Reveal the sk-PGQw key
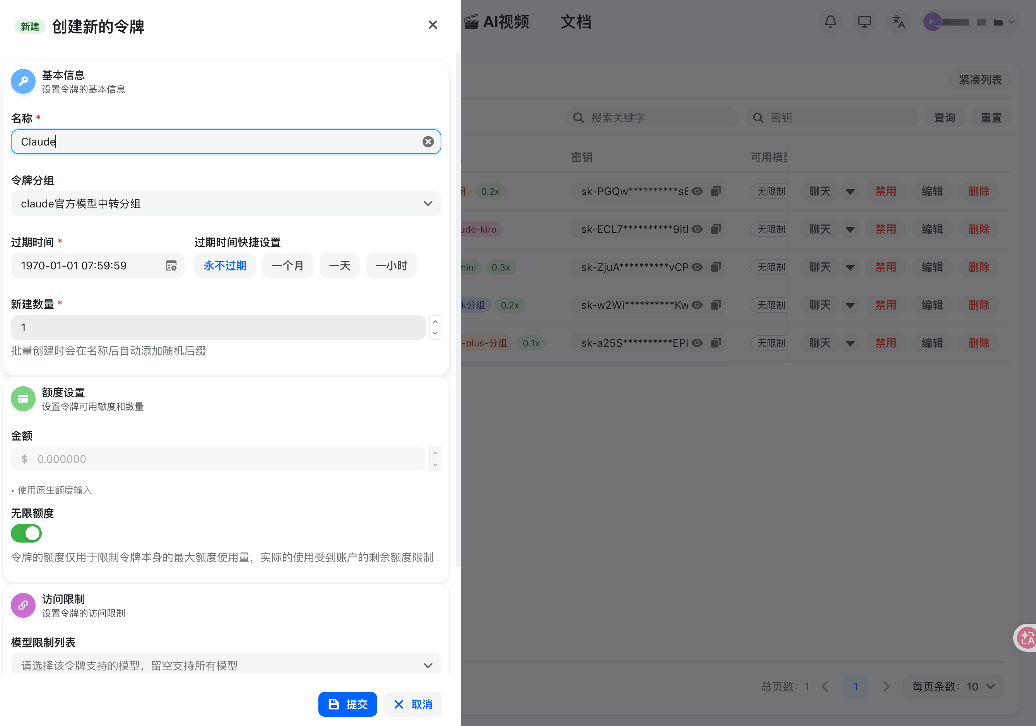Screen dimensions: 1036x726 pyautogui.click(x=697, y=192)
